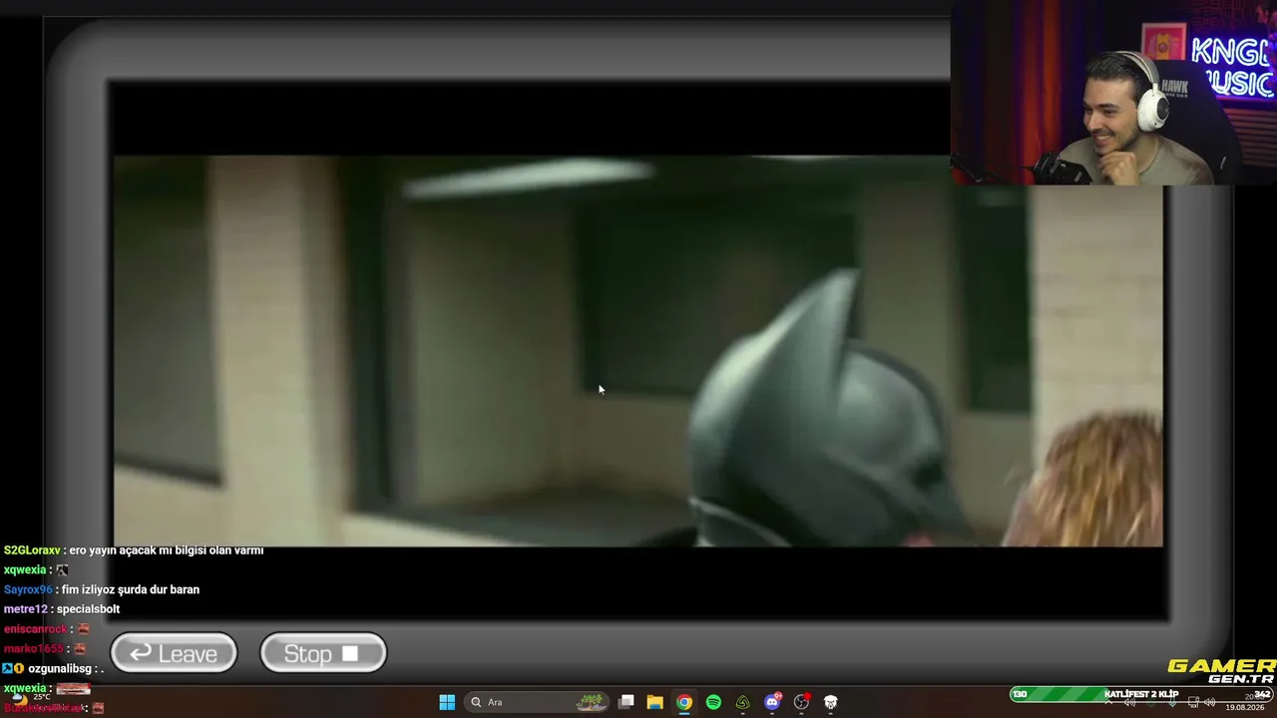Open OBS Studio from the taskbar
Image resolution: width=1277 pixels, height=718 pixels.
pos(801,702)
